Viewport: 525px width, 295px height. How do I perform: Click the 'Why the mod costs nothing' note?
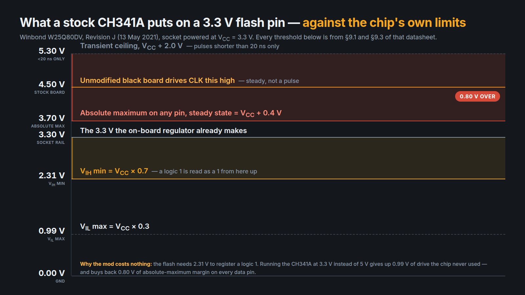(x=283, y=268)
